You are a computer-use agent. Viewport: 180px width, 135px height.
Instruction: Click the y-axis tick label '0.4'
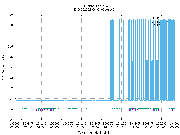pos(10,67)
